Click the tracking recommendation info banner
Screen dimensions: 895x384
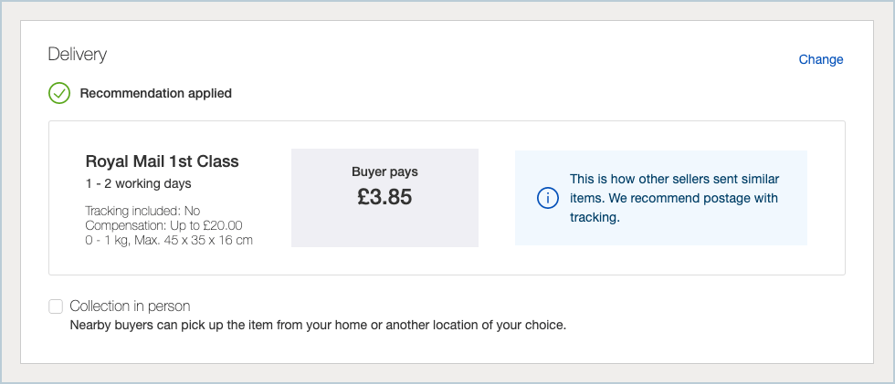tap(661, 198)
